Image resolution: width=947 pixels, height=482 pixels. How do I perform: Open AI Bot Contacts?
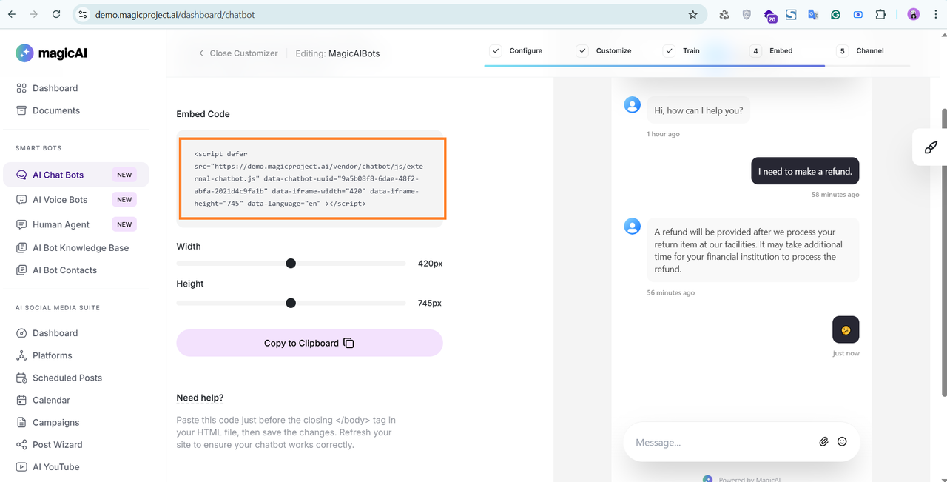(64, 270)
